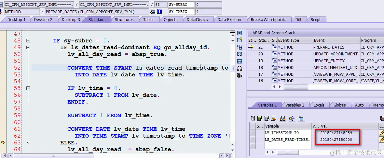Screen dimensions: 384x158
Task: Click the Variable column header
Action: [288, 126]
